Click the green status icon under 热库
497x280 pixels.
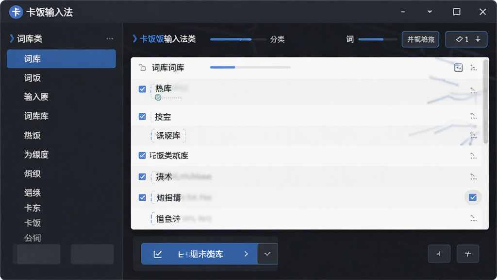(158, 97)
